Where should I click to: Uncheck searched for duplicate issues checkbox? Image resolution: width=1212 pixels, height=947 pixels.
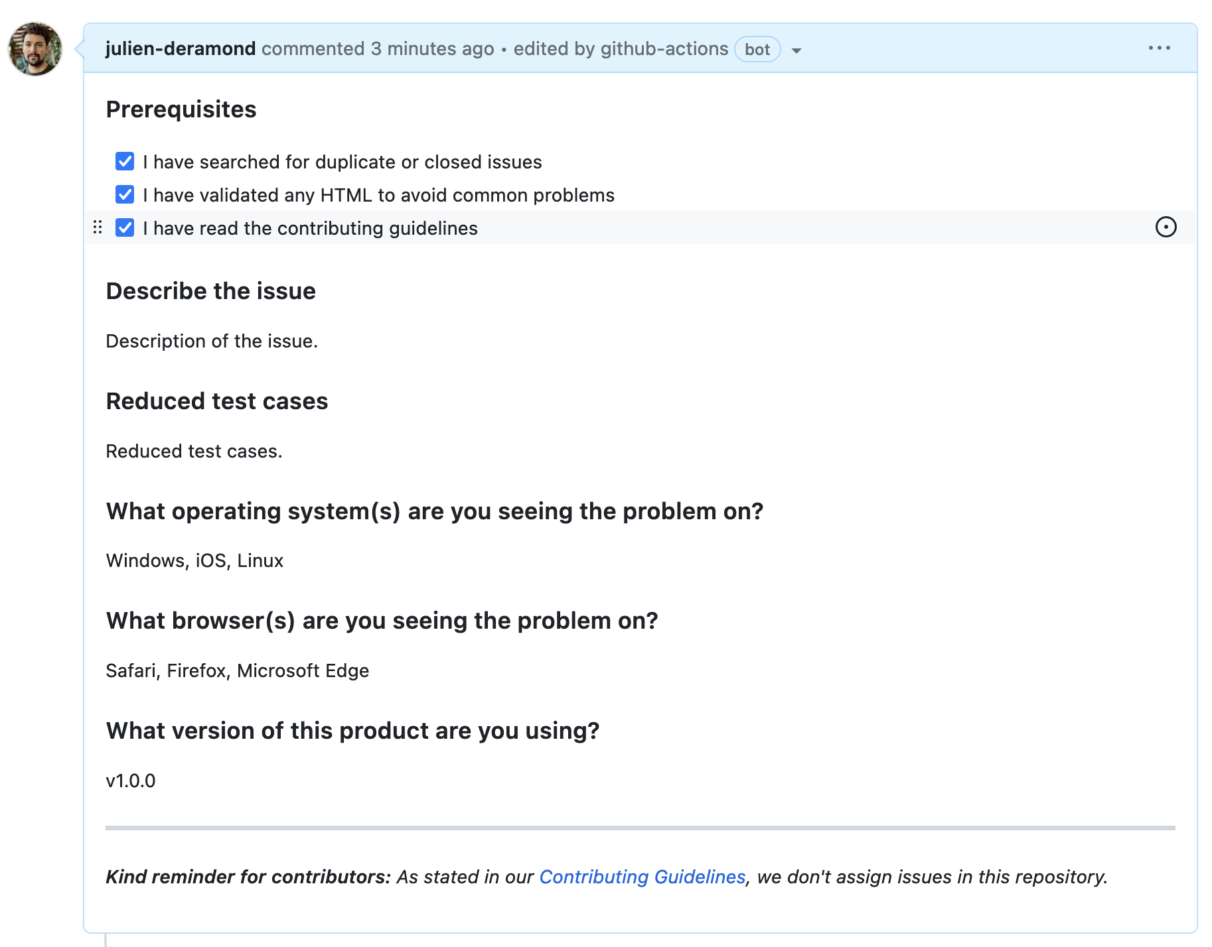[x=125, y=161]
